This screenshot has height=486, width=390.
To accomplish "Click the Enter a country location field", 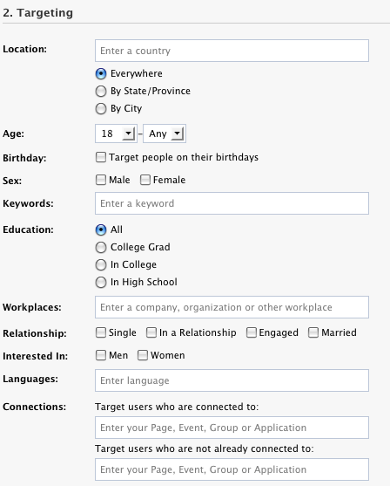I will coord(232,51).
